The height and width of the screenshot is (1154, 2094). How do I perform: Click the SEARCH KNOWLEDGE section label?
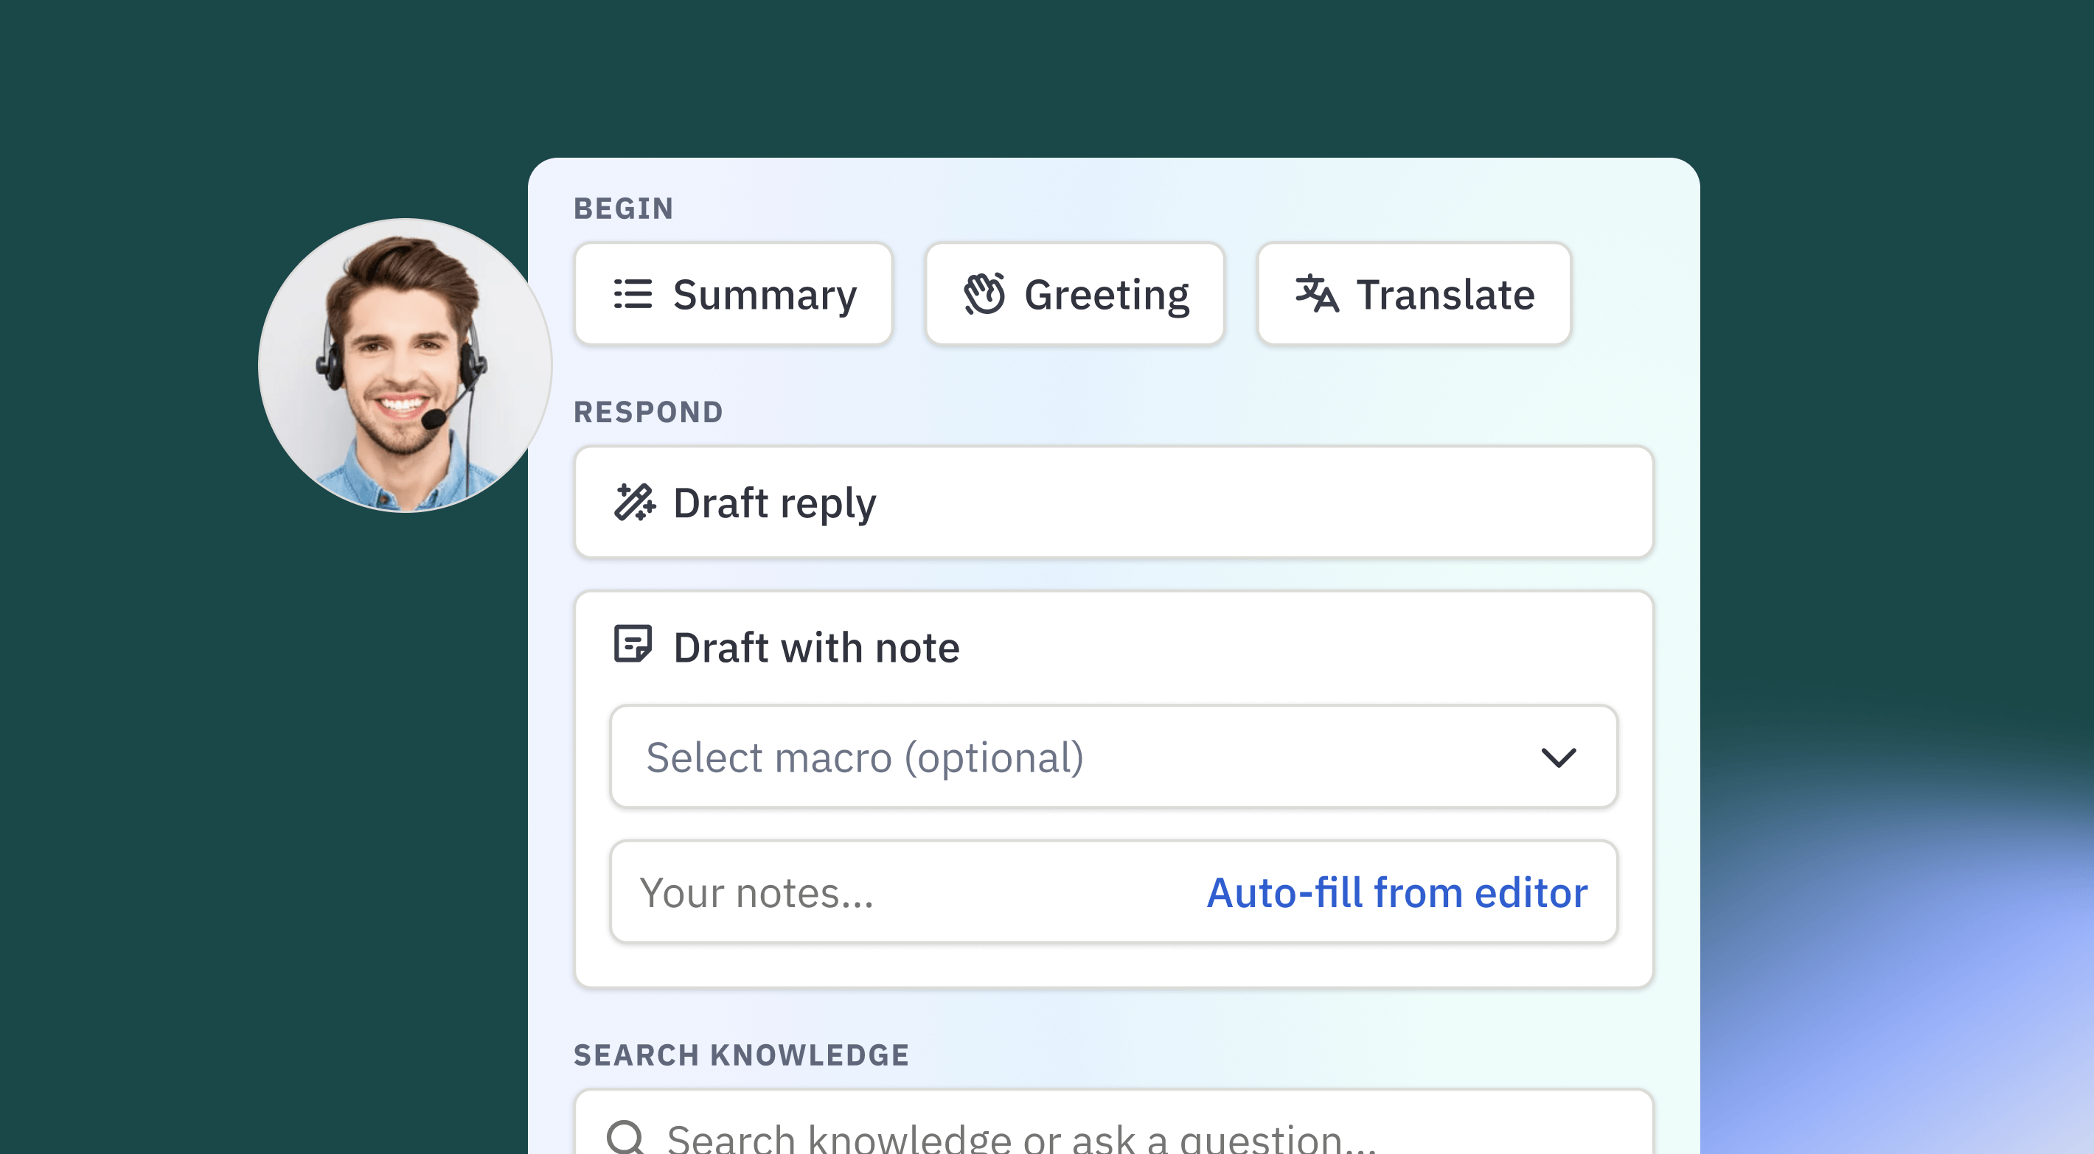pos(740,1055)
